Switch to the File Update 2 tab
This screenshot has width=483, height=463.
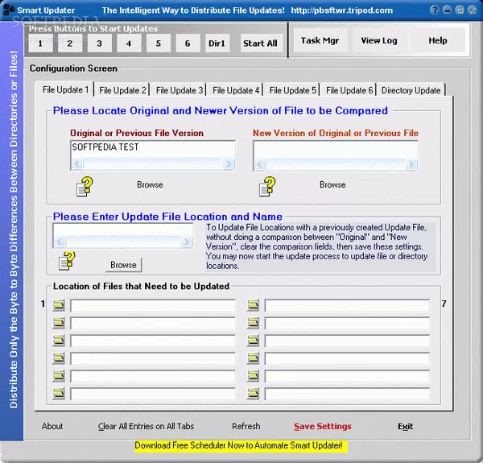122,90
